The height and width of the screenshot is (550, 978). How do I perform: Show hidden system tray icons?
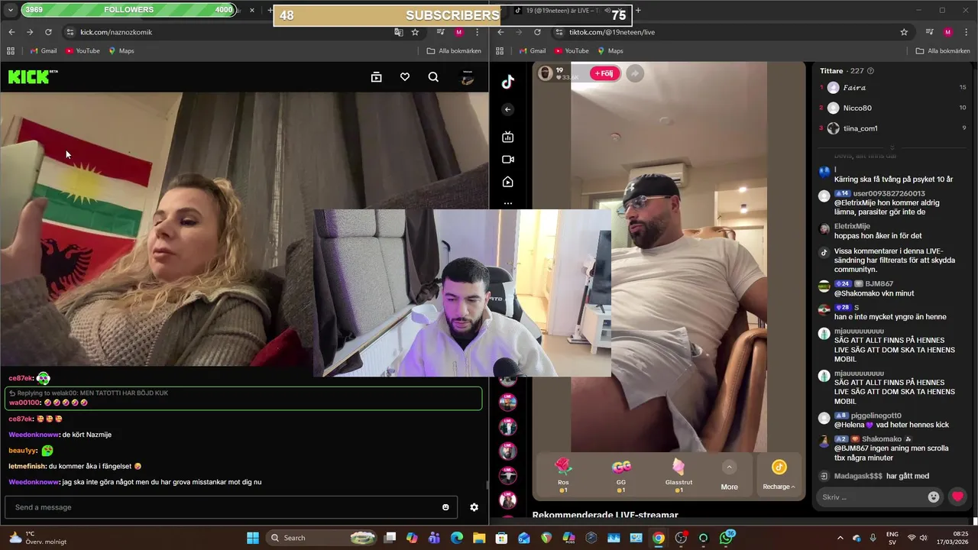tap(840, 538)
